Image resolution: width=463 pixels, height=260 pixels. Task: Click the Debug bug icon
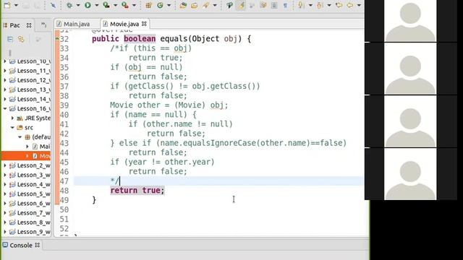(x=69, y=5)
